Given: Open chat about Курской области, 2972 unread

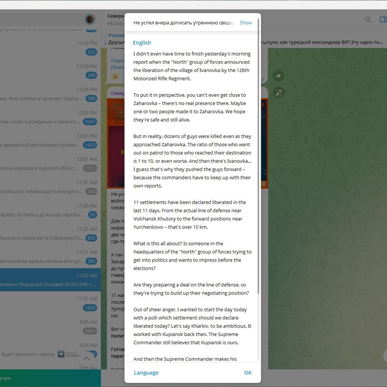Looking at the screenshot, I should point(50,164).
